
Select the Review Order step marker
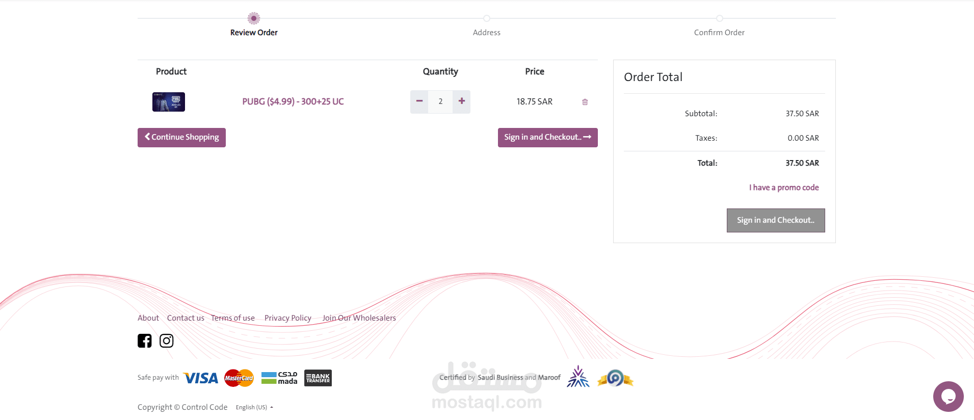point(254,18)
